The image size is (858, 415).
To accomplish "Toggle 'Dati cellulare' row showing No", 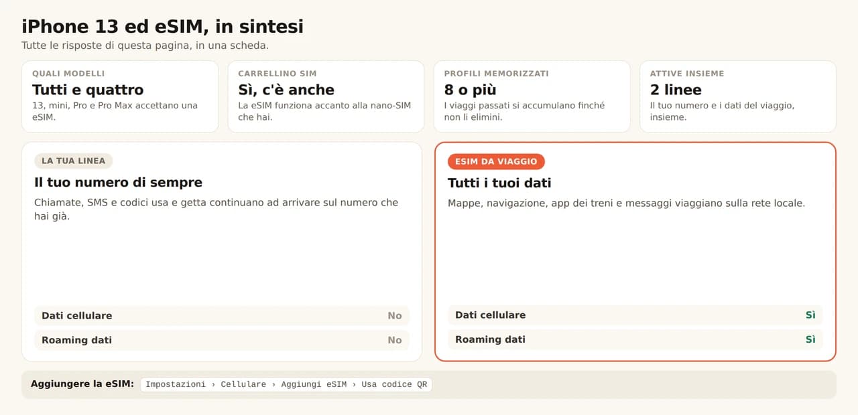I will click(x=222, y=316).
